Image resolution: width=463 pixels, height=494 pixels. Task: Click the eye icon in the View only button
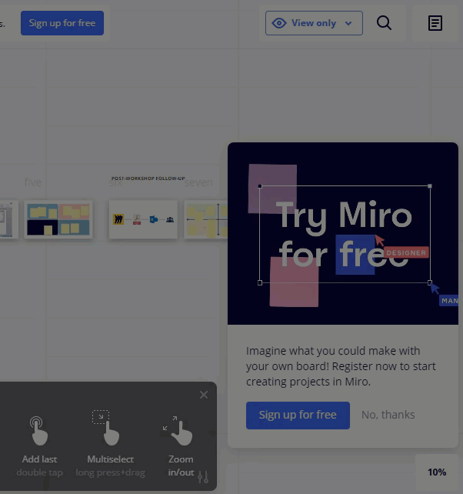click(x=279, y=23)
